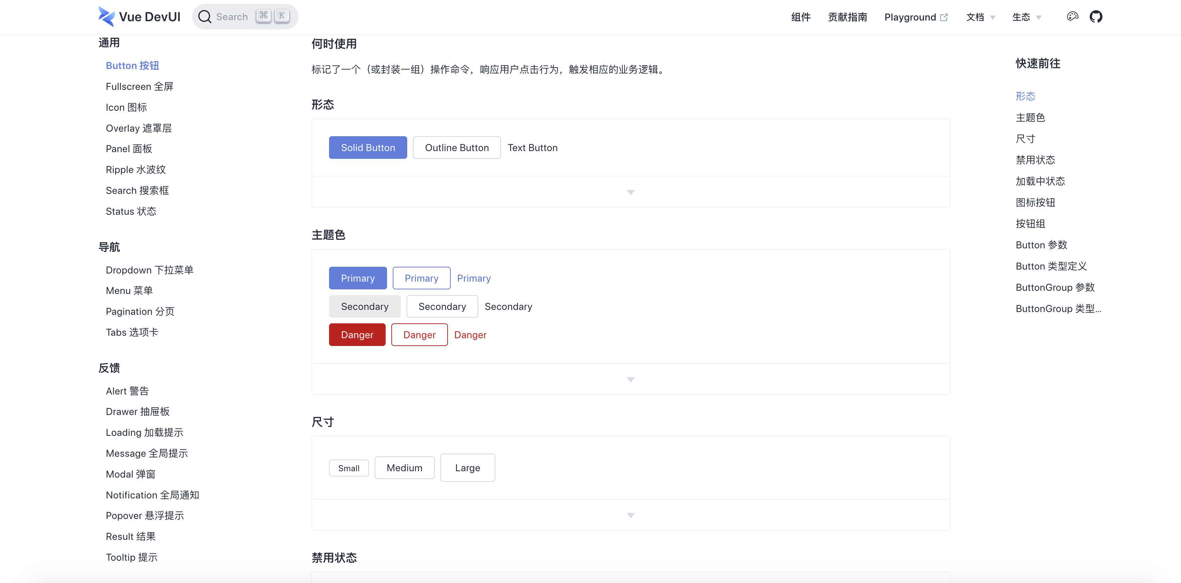Open the 贡献指南 nav item
This screenshot has height=583, width=1181.
pos(847,17)
